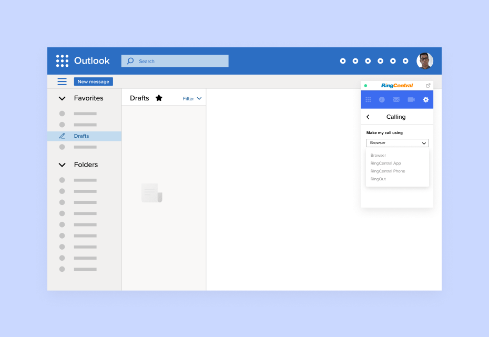Image resolution: width=489 pixels, height=337 pixels.
Task: Open the 'Make my call using' dropdown
Action: [397, 143]
